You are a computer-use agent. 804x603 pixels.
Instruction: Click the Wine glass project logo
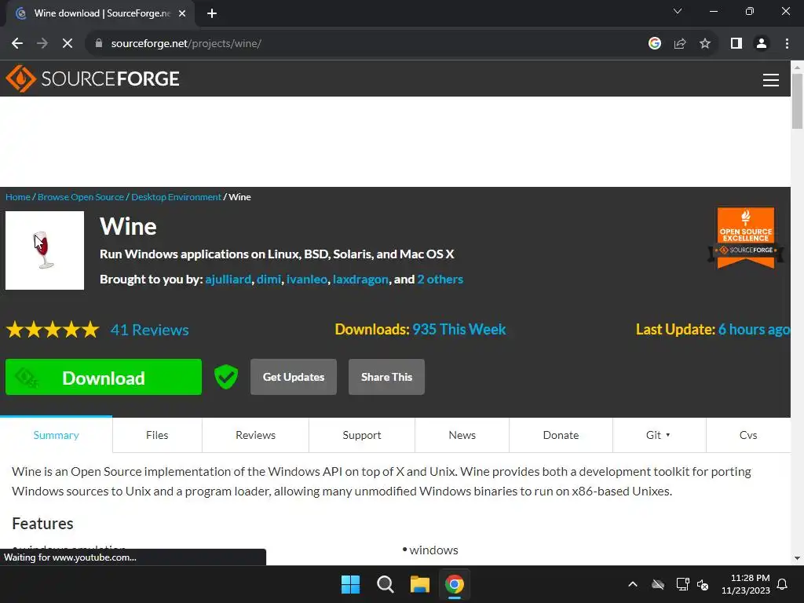[45, 250]
